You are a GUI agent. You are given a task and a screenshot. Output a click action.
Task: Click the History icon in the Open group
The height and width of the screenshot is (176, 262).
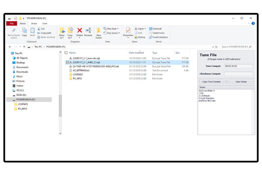tap(140, 37)
